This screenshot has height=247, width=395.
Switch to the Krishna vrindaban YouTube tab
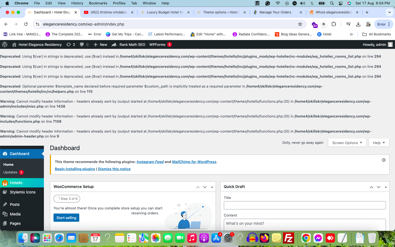[109, 12]
